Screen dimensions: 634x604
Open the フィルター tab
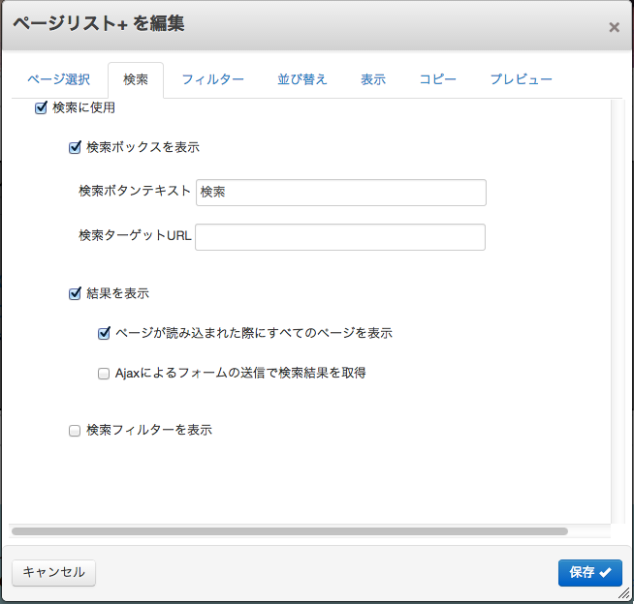(212, 79)
